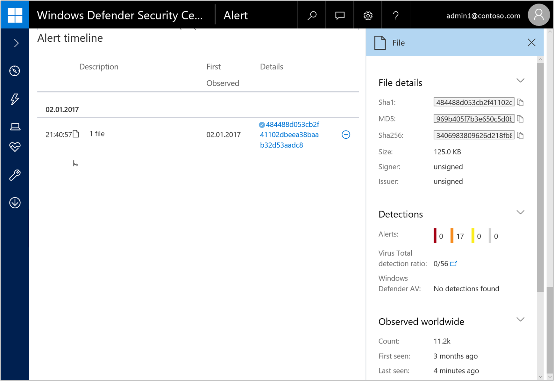Open the feedback chat bubble icon
The width and height of the screenshot is (554, 381).
pos(340,15)
